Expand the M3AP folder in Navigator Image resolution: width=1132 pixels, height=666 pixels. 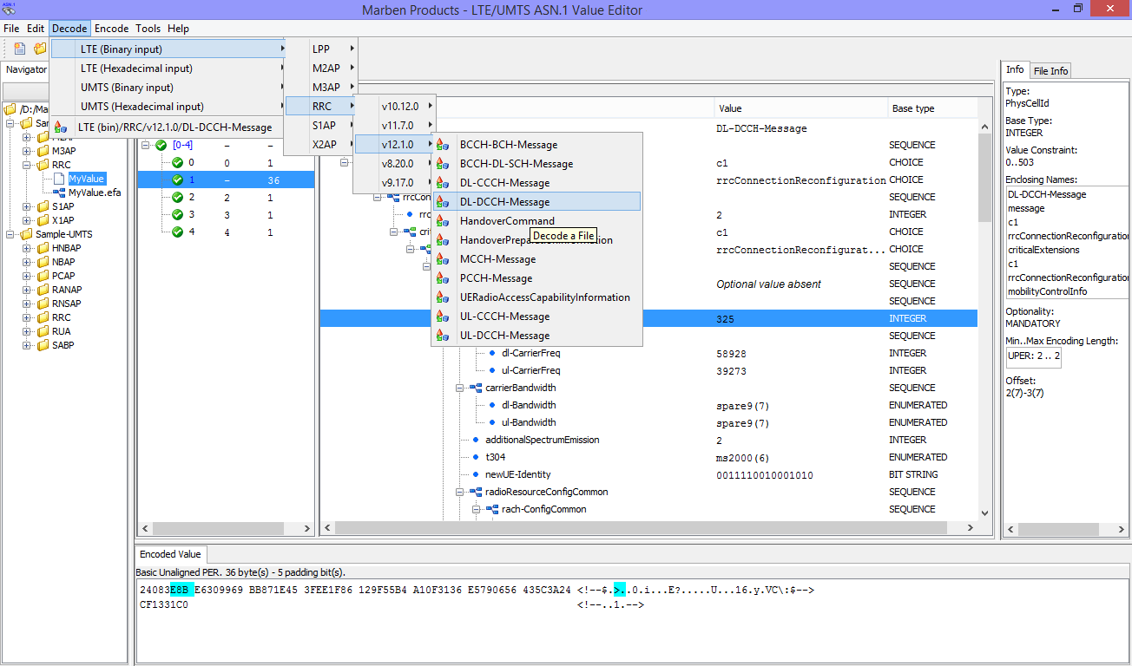click(x=26, y=151)
